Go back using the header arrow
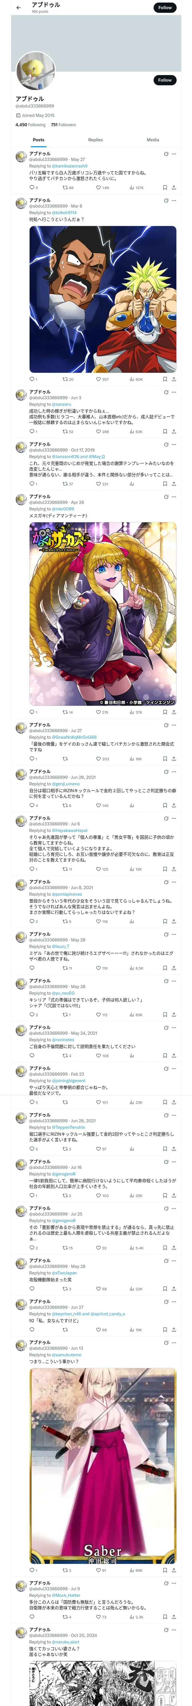The width and height of the screenshot is (192, 1706). click(18, 7)
